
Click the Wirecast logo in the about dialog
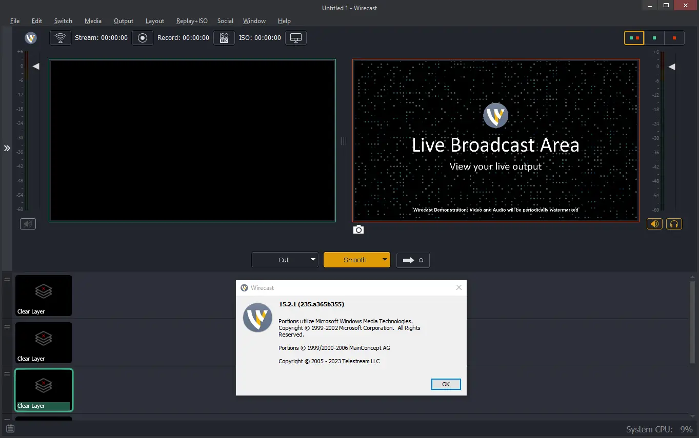click(x=257, y=318)
